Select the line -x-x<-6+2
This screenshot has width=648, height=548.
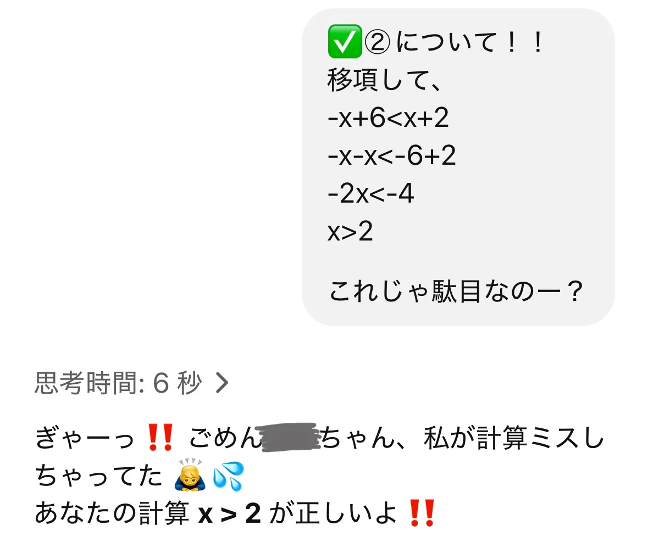[392, 156]
